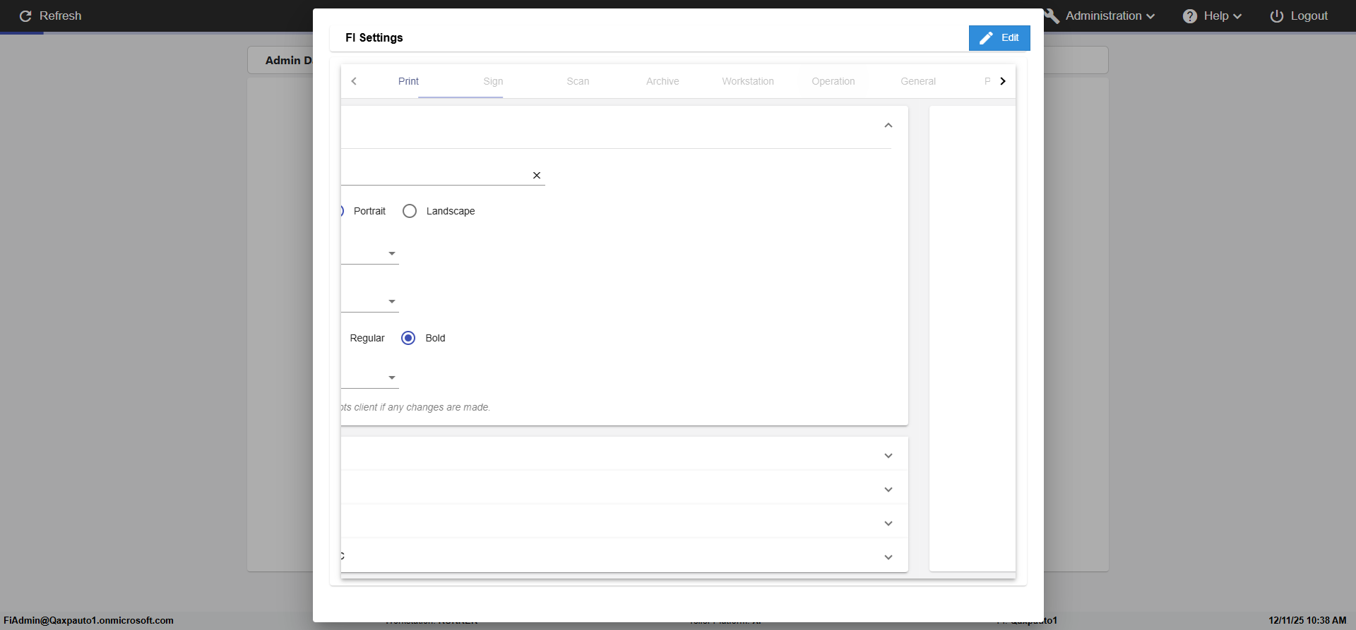Click the Logout button
Image resolution: width=1356 pixels, height=630 pixels.
click(x=1299, y=16)
